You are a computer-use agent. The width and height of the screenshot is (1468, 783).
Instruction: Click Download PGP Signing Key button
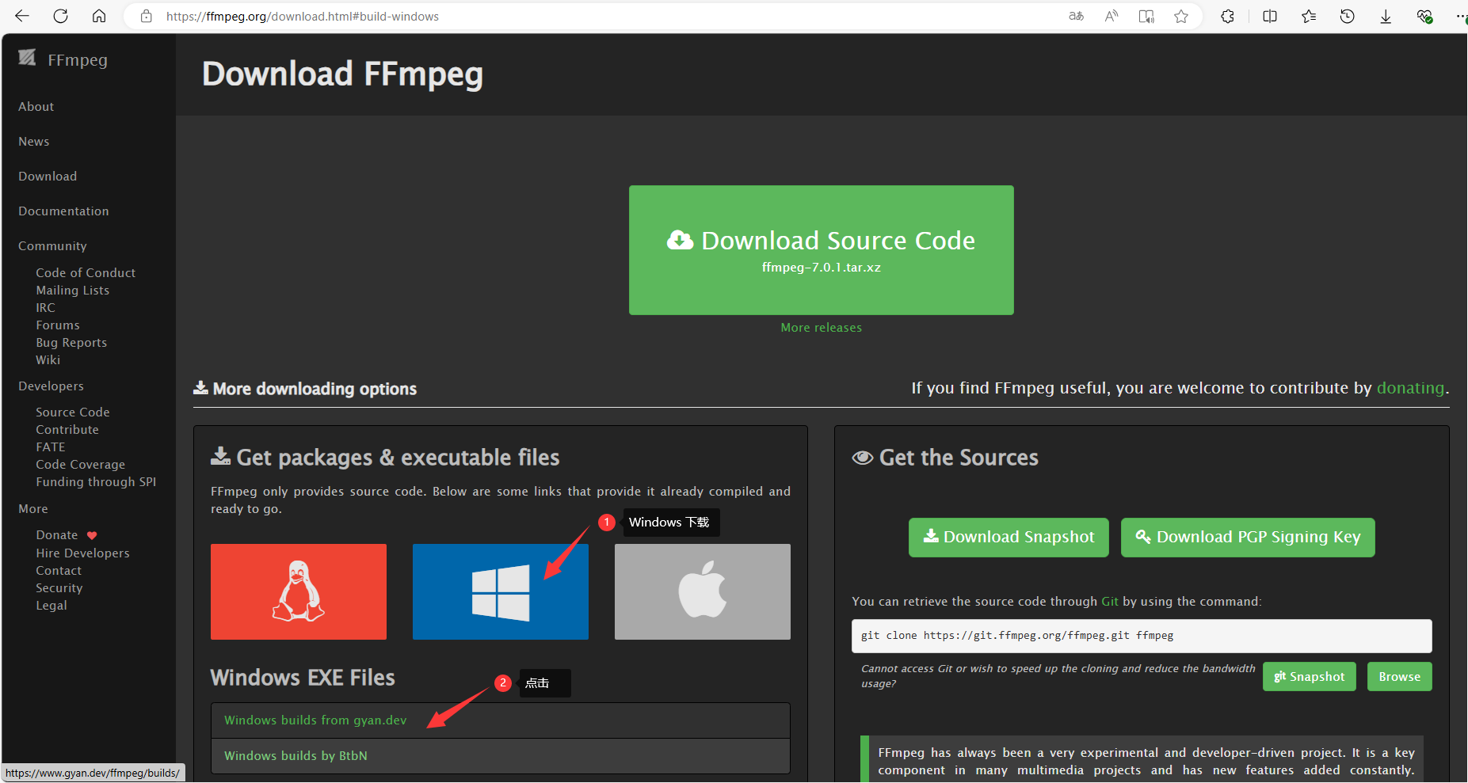(x=1248, y=538)
